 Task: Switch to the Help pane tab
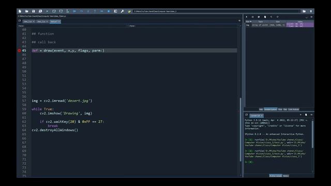(261, 110)
